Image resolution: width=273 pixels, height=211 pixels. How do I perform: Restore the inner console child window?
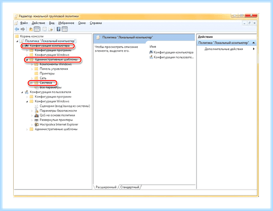pos(249,23)
